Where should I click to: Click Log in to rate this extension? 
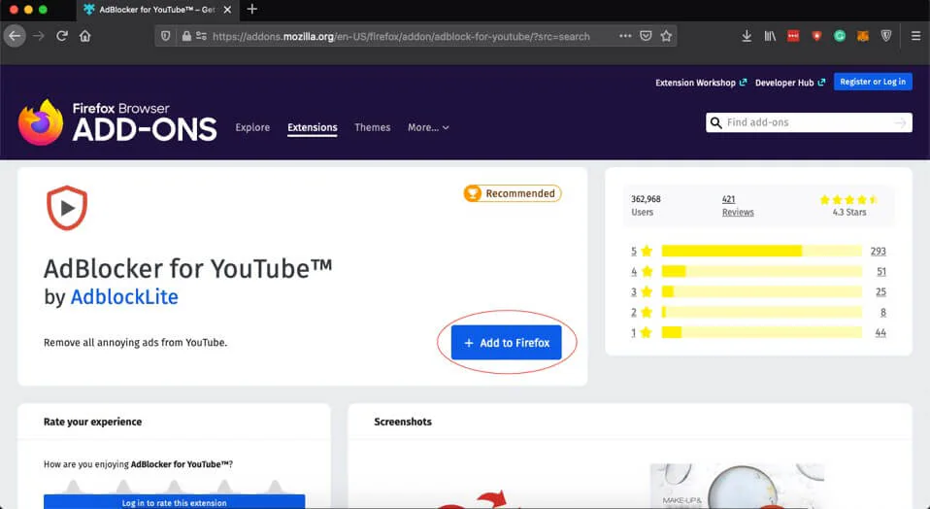tap(175, 502)
